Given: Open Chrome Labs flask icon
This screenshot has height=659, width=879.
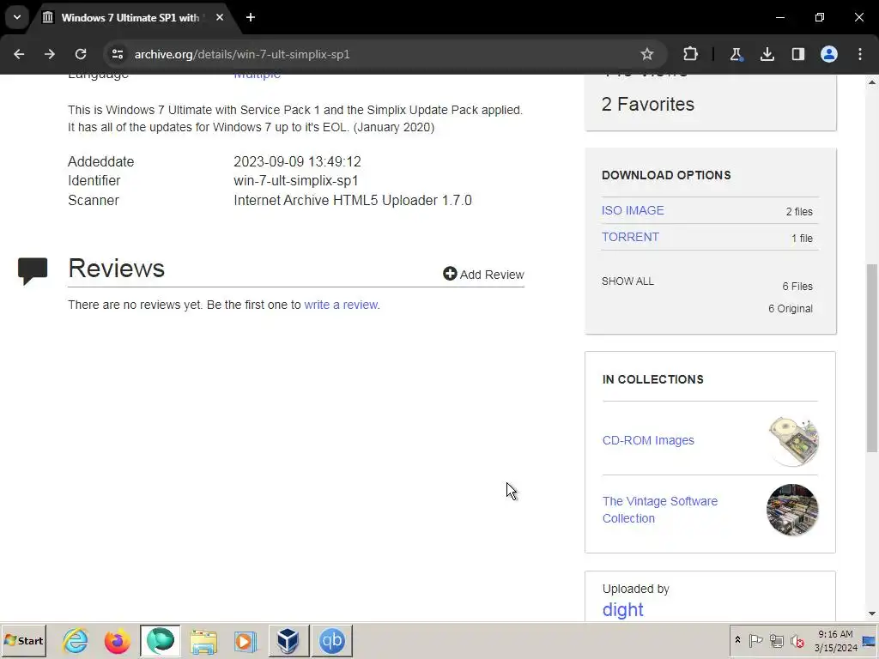Looking at the screenshot, I should click(x=736, y=54).
